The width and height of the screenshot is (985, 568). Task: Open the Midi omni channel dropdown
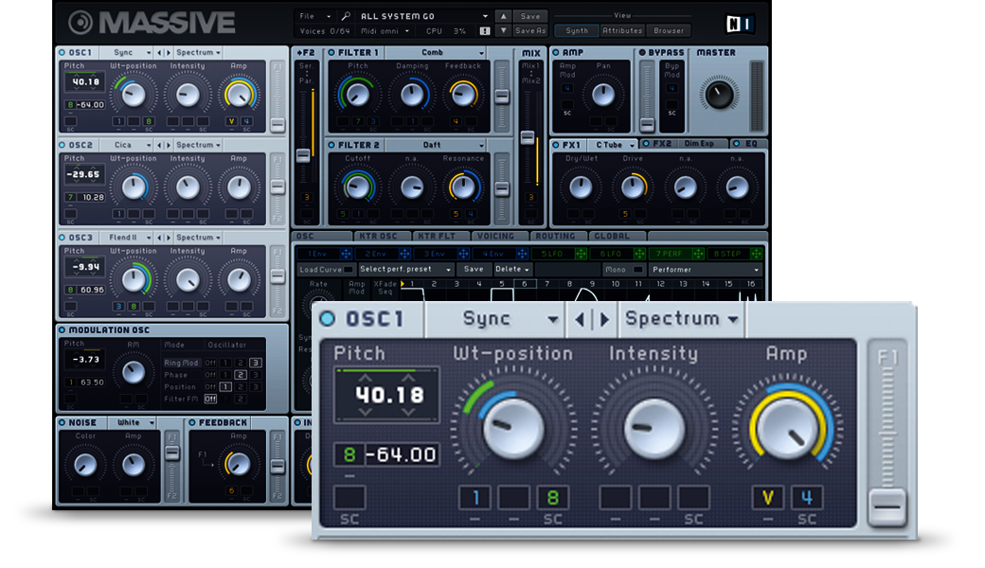click(385, 30)
